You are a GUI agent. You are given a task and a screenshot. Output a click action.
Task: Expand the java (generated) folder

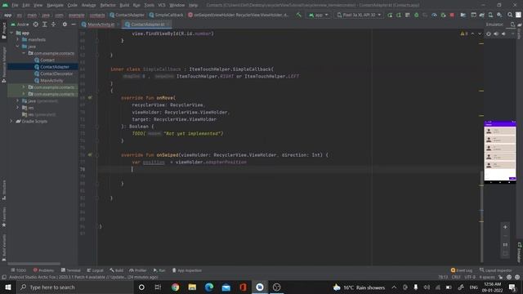[18, 100]
